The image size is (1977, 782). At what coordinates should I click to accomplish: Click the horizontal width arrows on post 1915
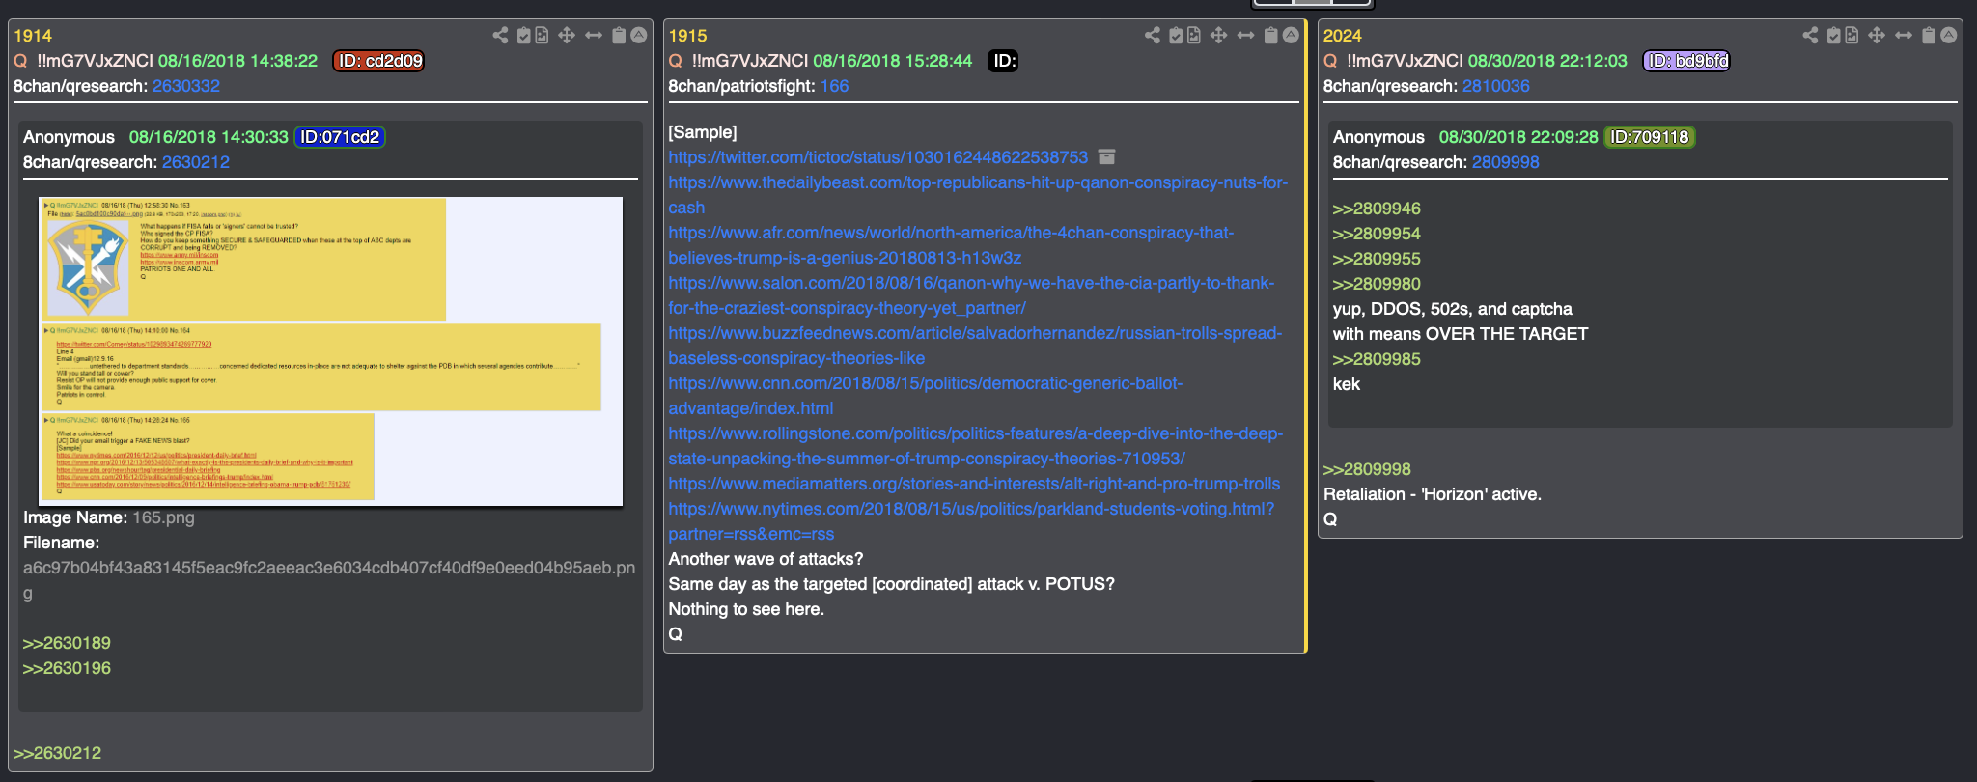click(1246, 36)
